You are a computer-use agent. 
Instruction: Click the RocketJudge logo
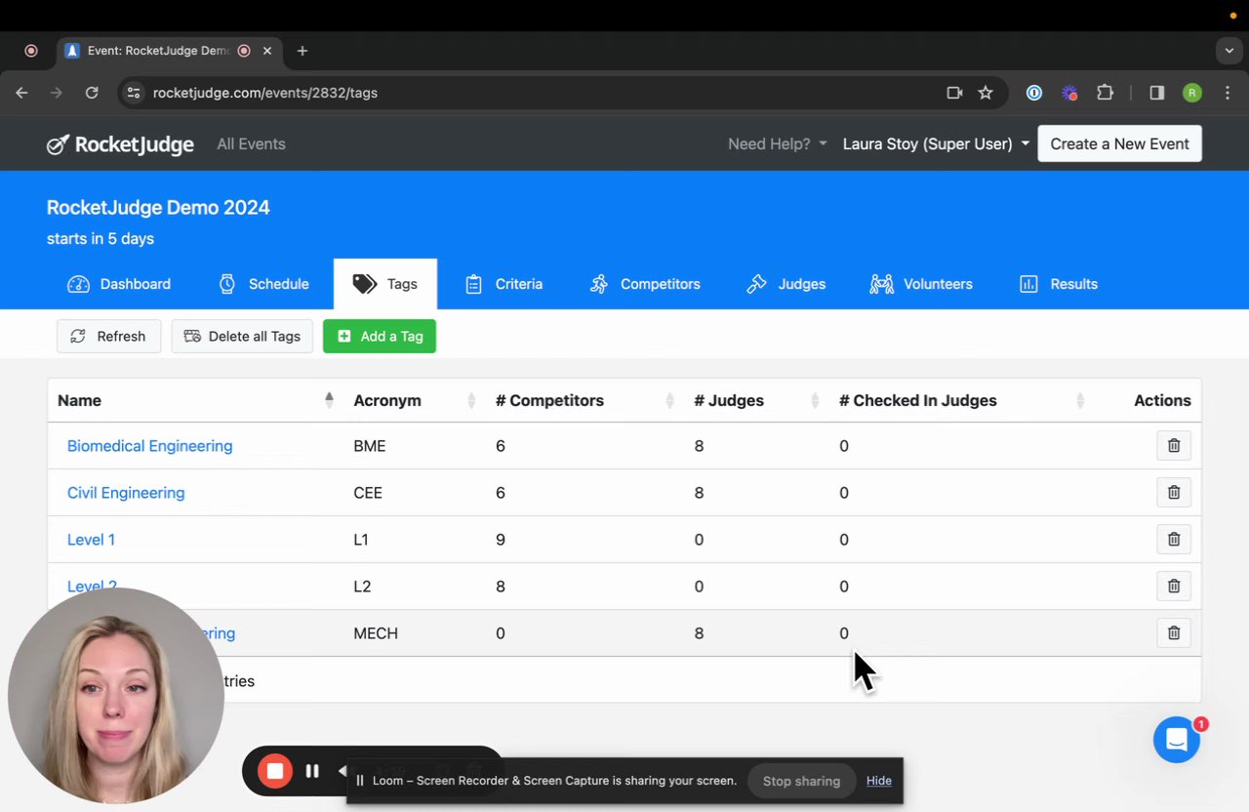click(121, 144)
